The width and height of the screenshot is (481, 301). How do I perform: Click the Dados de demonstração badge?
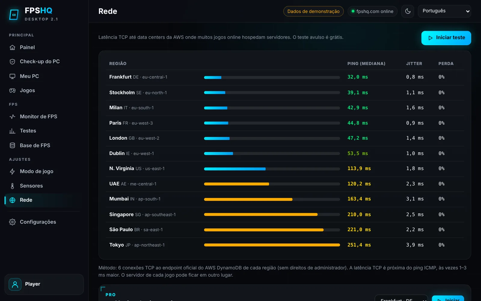(x=313, y=11)
